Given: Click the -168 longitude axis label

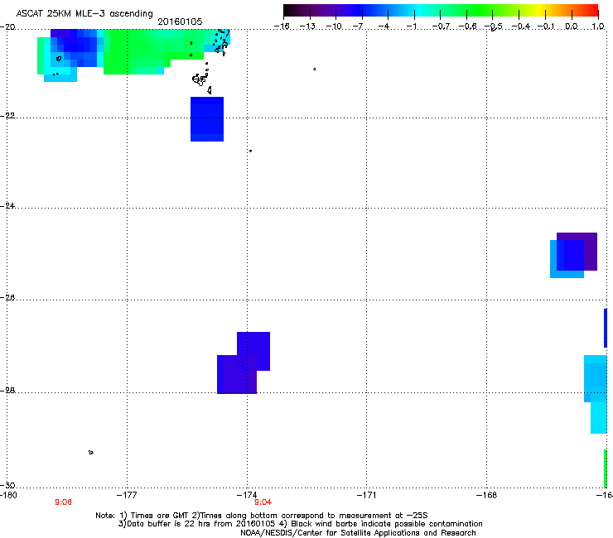Looking at the screenshot, I should click(487, 496).
